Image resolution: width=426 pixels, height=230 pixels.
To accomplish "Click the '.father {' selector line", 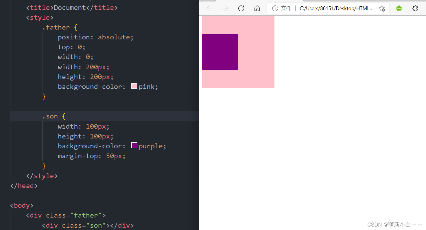I will coord(60,27).
